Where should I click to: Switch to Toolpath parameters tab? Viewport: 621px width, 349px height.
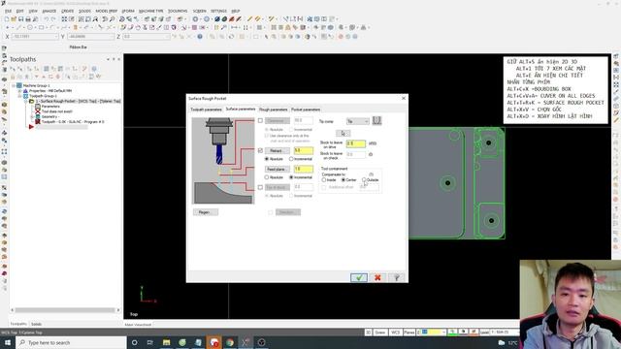(206, 110)
